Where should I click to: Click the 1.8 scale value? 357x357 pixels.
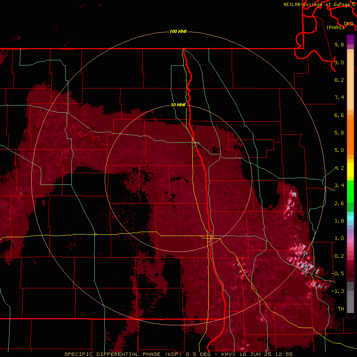click(339, 221)
